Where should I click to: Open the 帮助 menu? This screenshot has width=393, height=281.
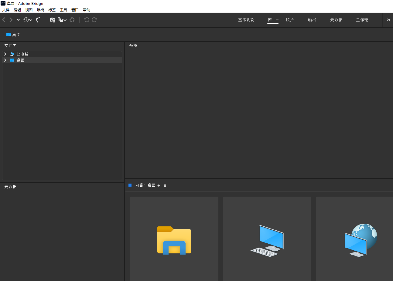click(x=87, y=10)
